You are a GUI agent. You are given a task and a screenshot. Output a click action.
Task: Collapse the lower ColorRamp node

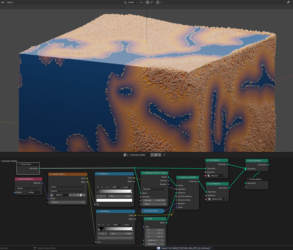98,211
